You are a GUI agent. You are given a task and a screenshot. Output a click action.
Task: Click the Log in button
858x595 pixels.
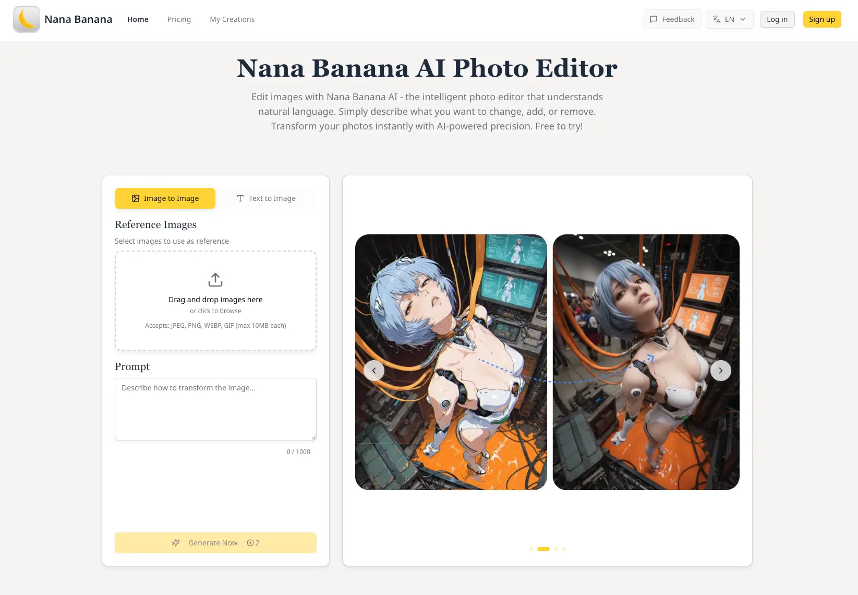click(x=777, y=19)
